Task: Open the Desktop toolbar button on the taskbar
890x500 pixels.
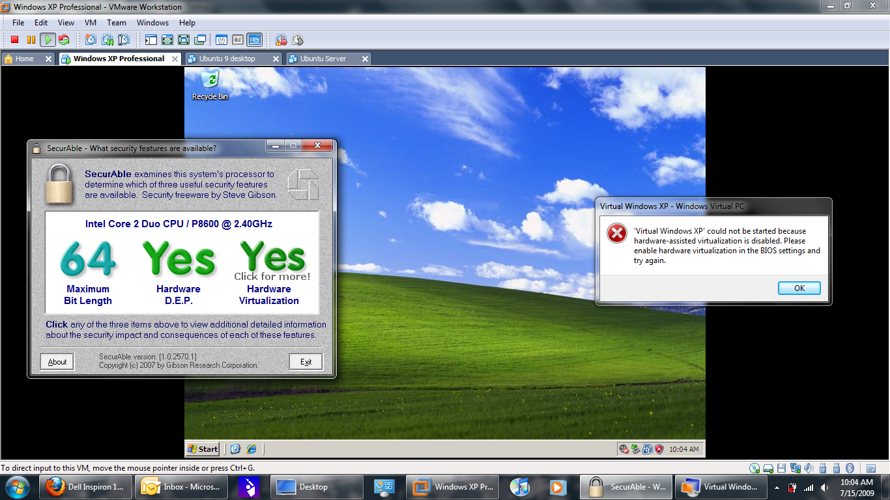Action: click(x=317, y=487)
